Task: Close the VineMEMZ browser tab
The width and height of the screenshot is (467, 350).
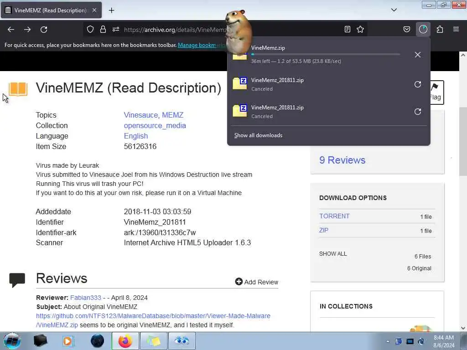Action: [94, 10]
